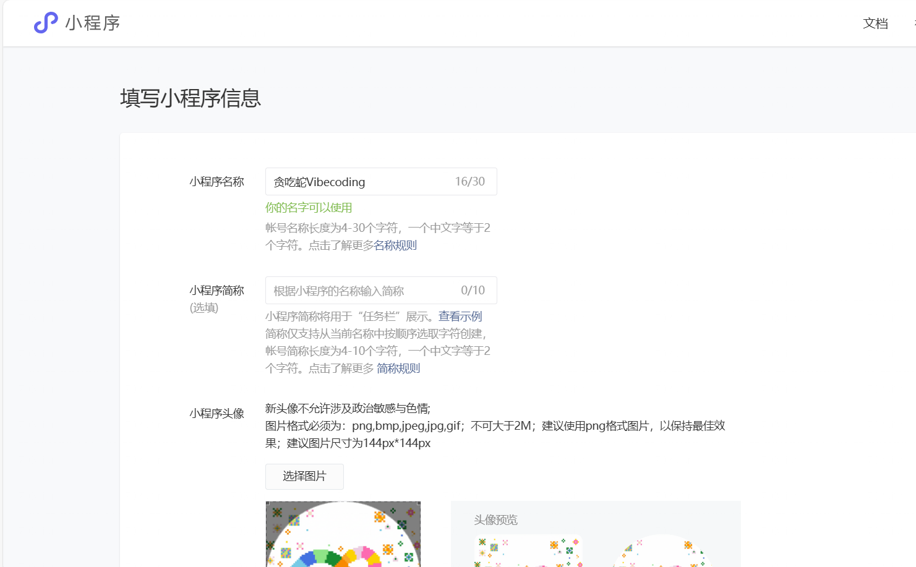The width and height of the screenshot is (916, 567).
Task: Click the 16/30 character counter
Action: (x=470, y=182)
